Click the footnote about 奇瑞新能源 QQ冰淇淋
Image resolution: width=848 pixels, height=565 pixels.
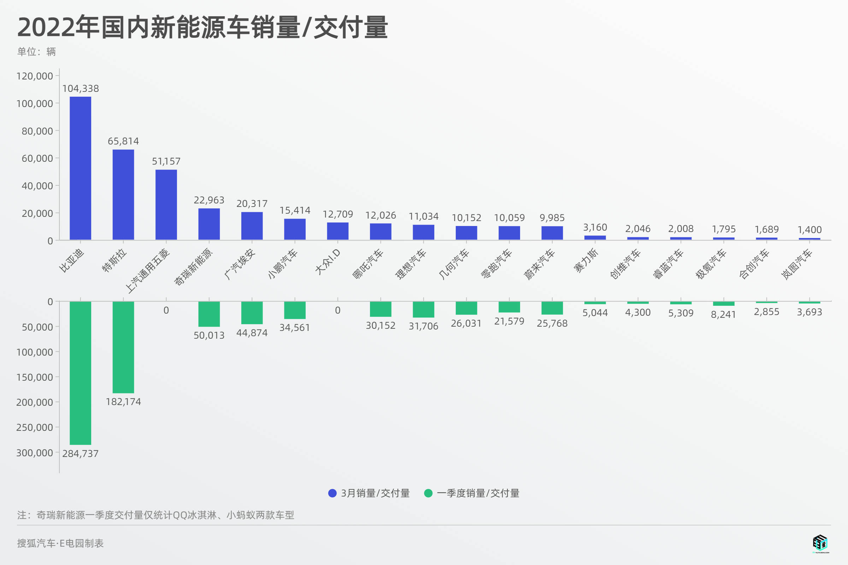tap(156, 515)
